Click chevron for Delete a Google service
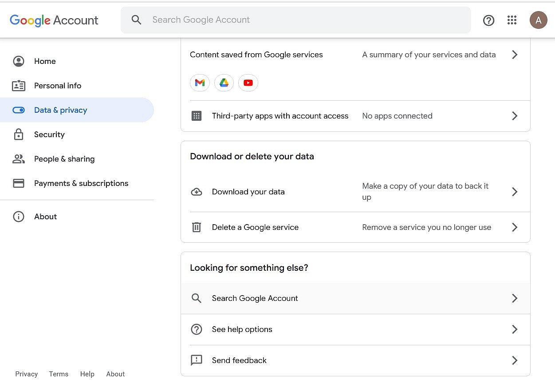The height and width of the screenshot is (383, 555). click(x=515, y=227)
